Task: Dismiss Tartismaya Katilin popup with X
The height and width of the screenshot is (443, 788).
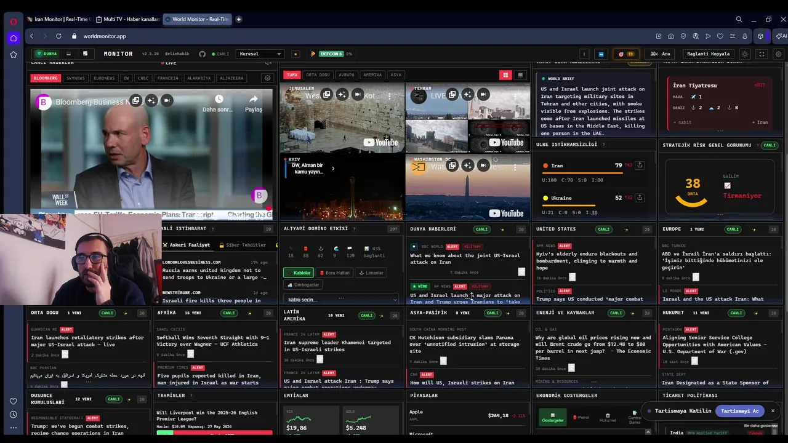Action: point(773,411)
